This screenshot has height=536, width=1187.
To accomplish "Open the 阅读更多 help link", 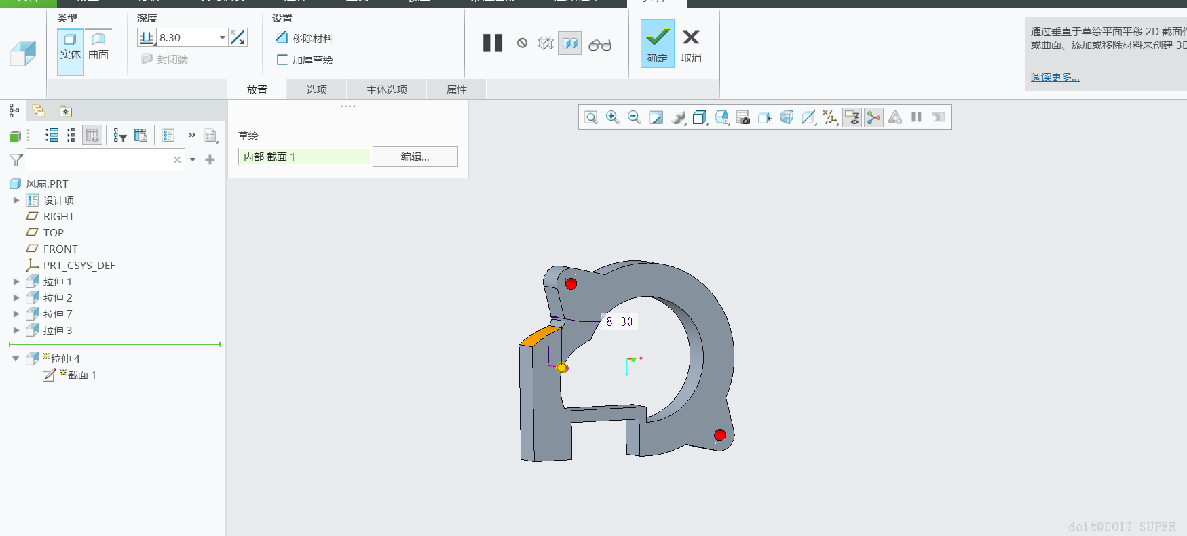I will (1055, 77).
